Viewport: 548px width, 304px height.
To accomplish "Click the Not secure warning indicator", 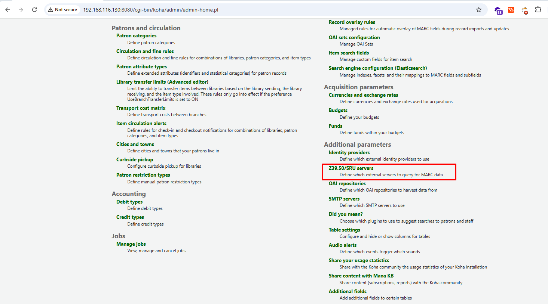I will (x=62, y=10).
